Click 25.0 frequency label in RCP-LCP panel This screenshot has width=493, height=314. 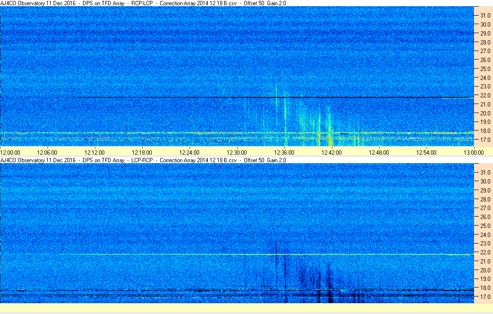485,69
